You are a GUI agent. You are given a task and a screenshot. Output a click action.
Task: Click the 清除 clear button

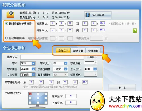click(92, 57)
